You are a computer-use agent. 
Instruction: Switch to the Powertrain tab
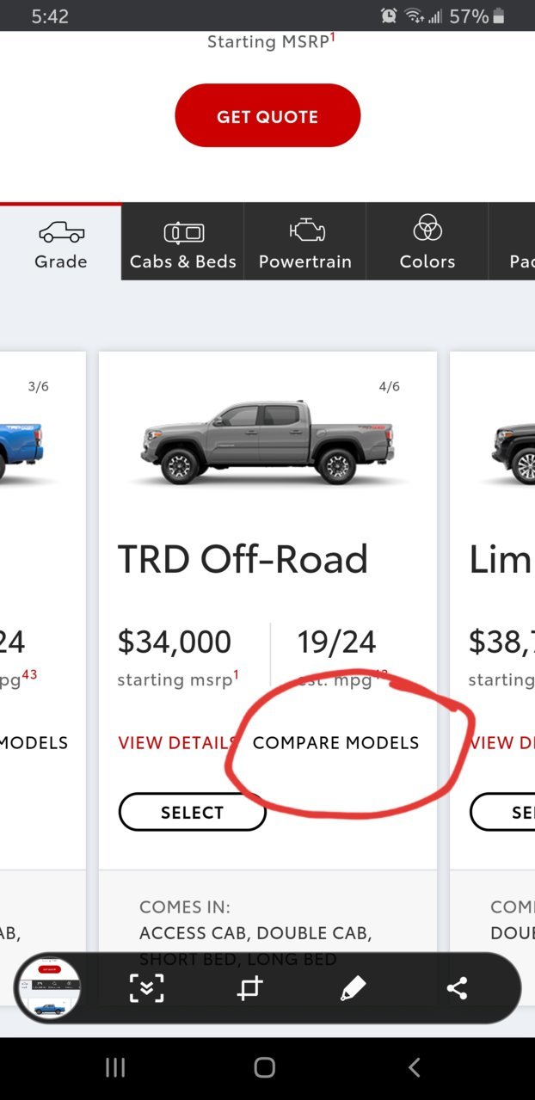[x=305, y=243]
